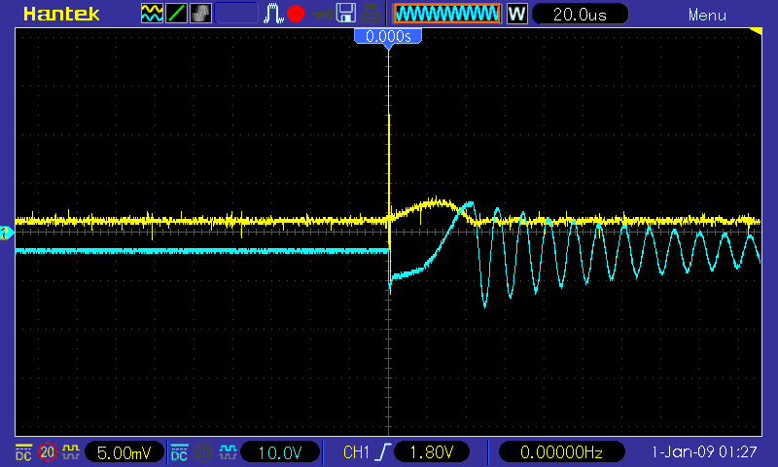Click the green diagonal line icon
Viewport: 778px width, 467px height.
(x=176, y=14)
